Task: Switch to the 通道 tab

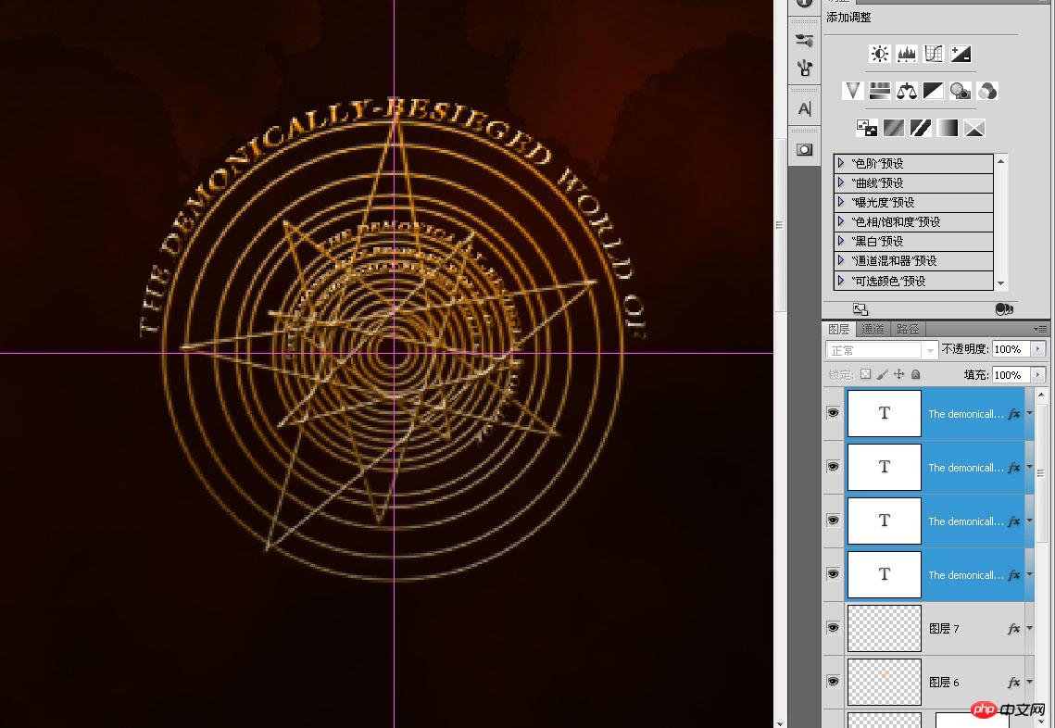Action: [x=873, y=329]
